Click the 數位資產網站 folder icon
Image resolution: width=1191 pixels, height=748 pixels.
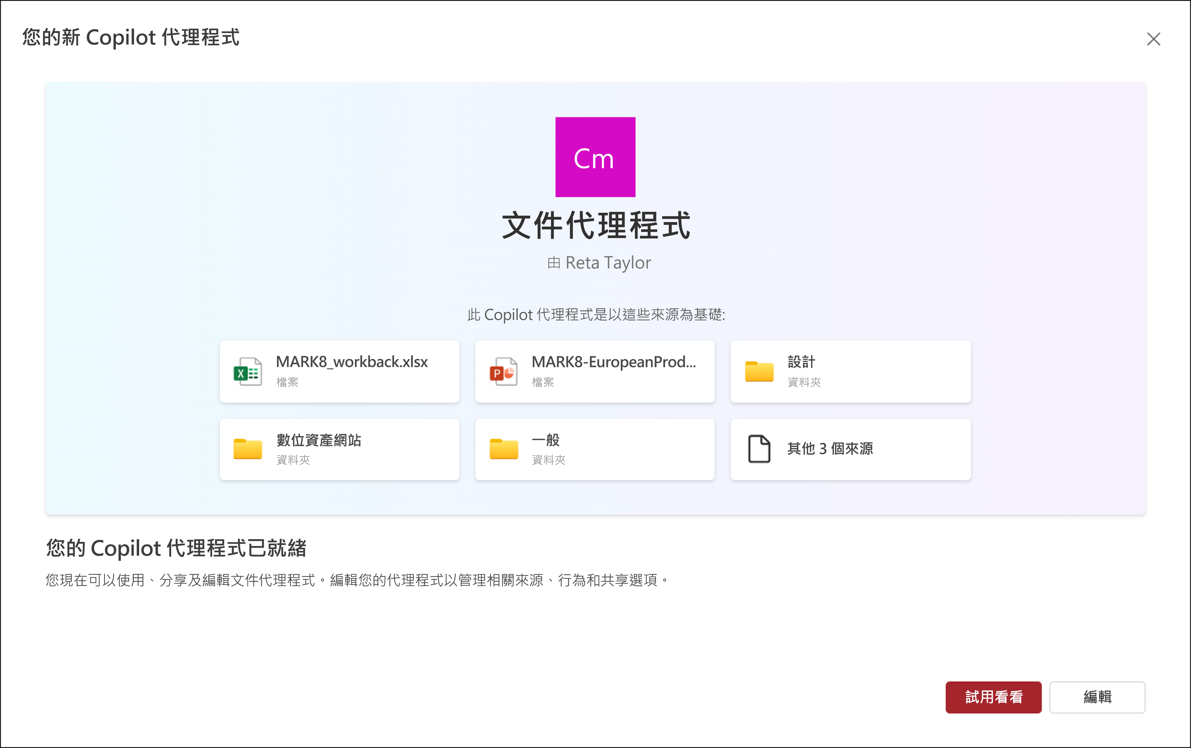pyautogui.click(x=247, y=449)
